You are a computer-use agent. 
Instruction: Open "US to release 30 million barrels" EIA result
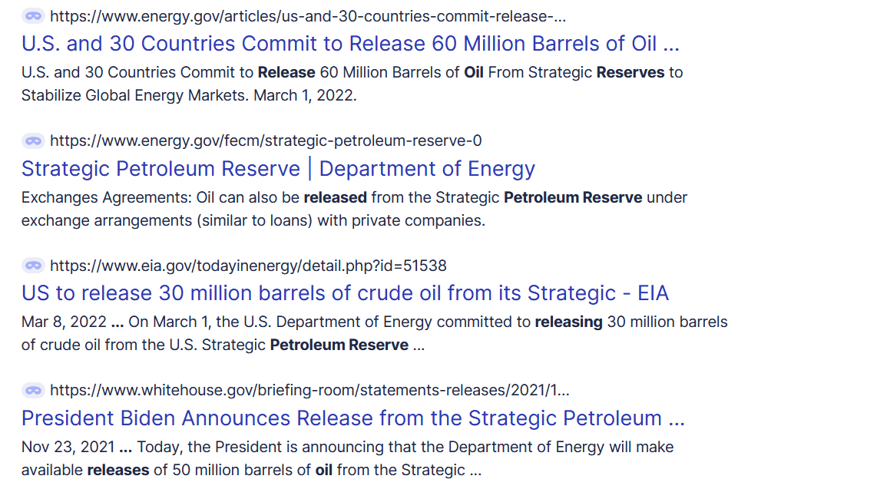click(x=345, y=292)
